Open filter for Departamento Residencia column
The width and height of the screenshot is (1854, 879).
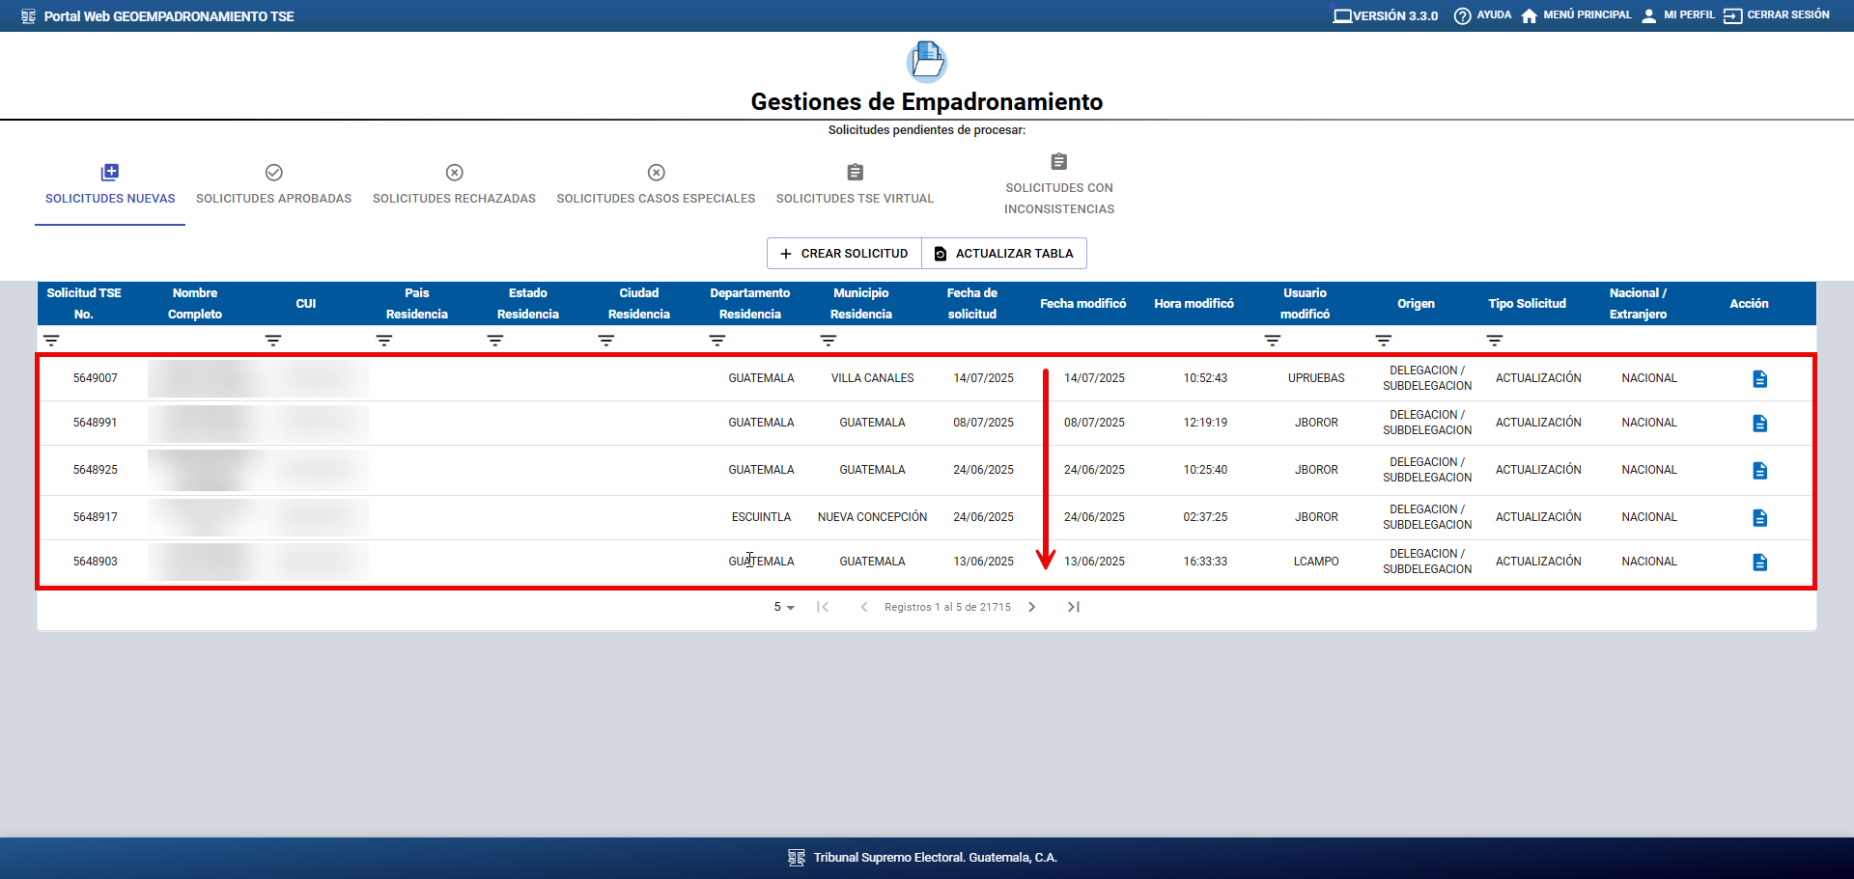tap(716, 341)
